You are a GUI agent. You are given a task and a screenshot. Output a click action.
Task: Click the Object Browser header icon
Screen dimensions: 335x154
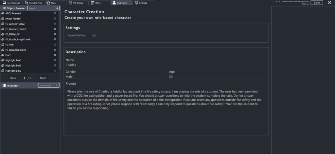coord(4,8)
